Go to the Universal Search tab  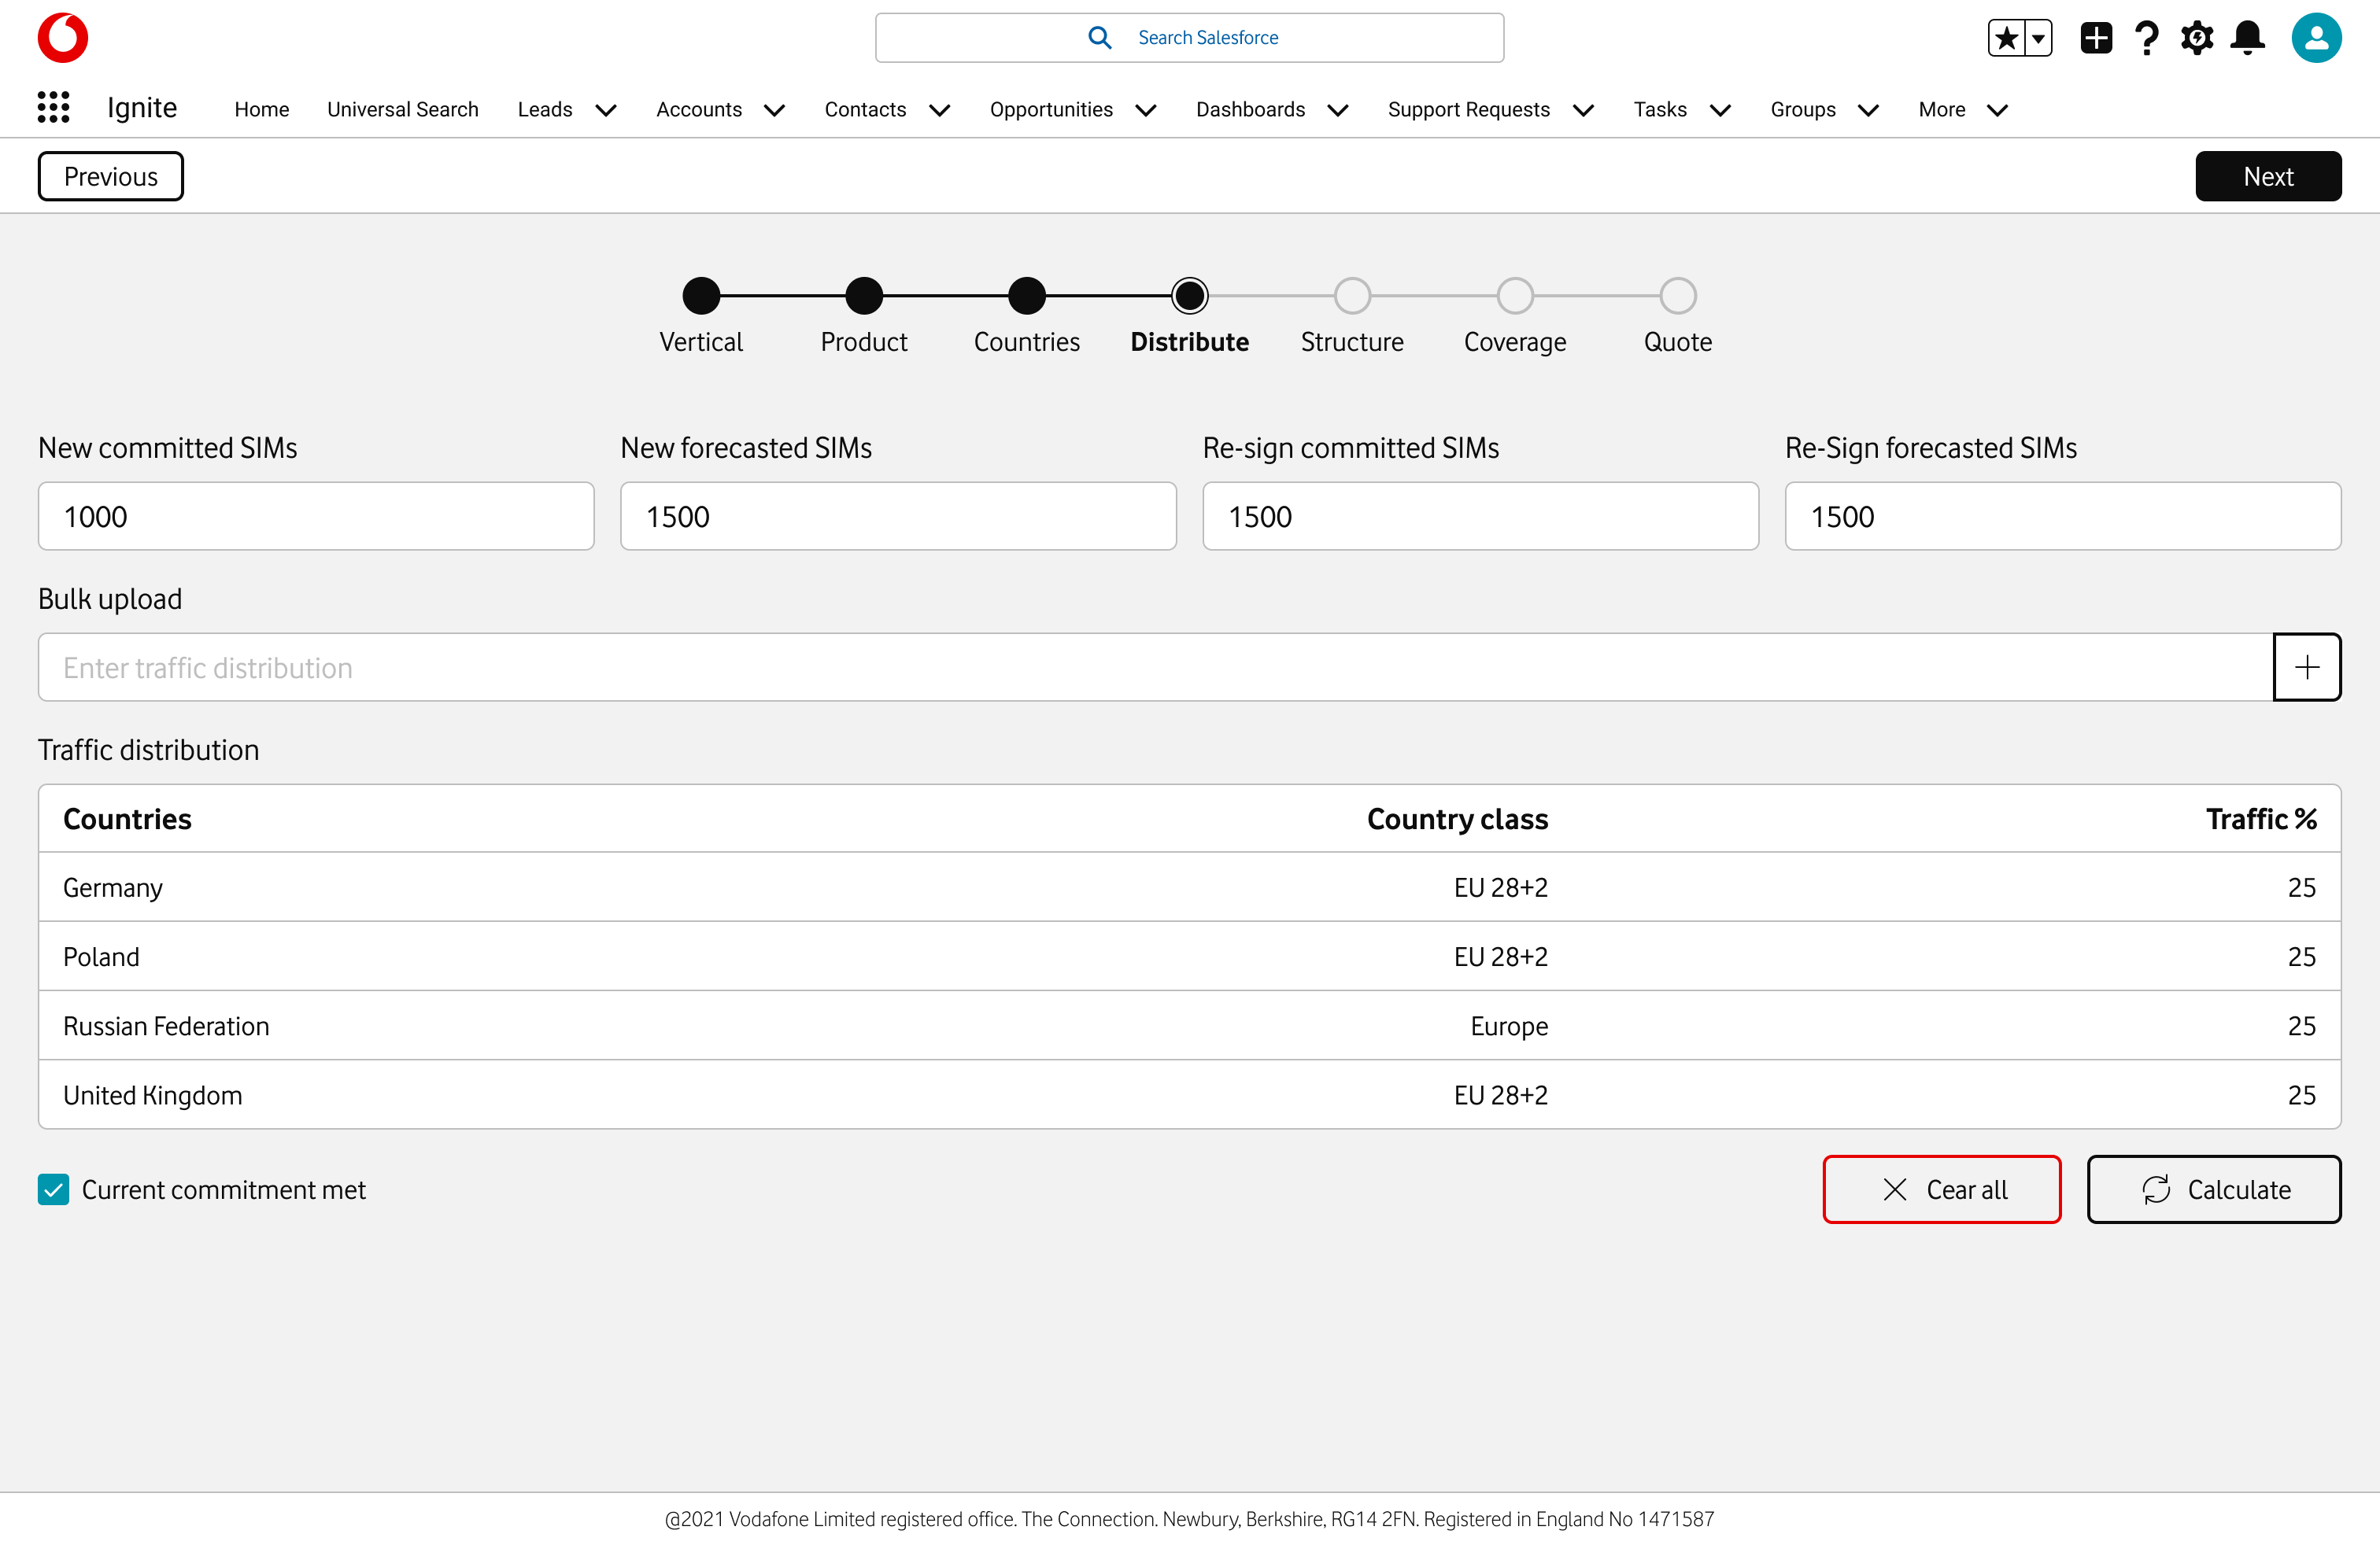(x=403, y=110)
